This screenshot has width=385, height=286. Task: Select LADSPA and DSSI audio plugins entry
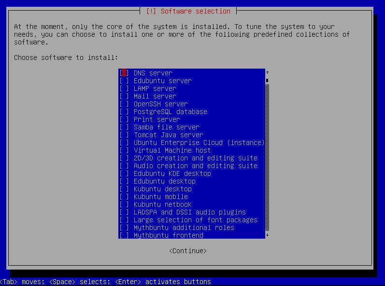(192, 212)
